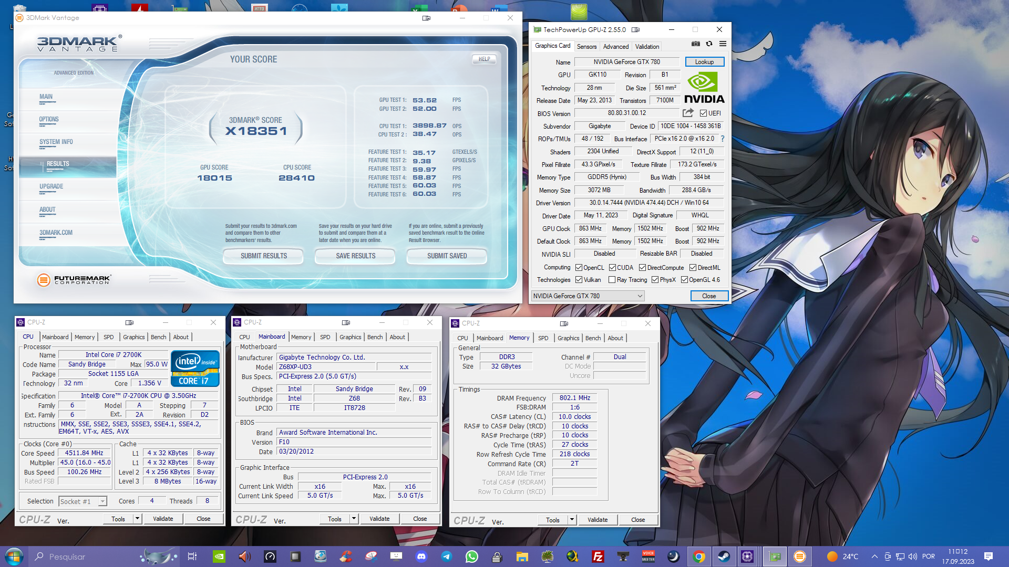Open Telegram from the taskbar
1009x567 pixels.
pos(447,556)
